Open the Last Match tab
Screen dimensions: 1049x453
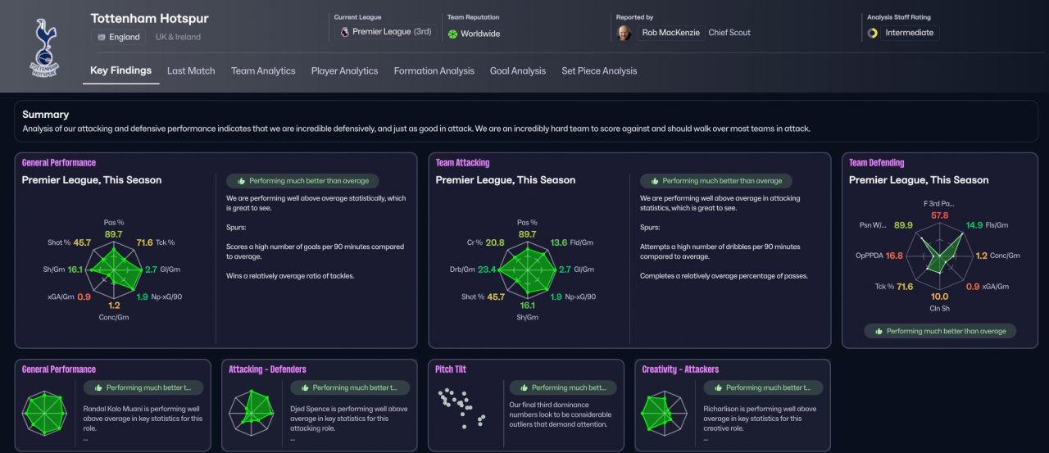[191, 71]
